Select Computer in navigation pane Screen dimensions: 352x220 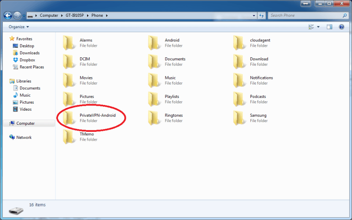coord(26,123)
